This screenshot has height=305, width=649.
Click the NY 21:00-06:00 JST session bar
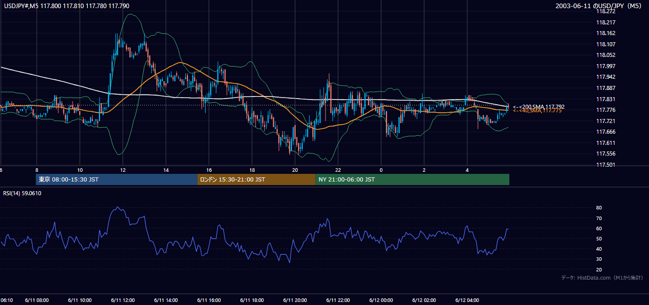[412, 179]
